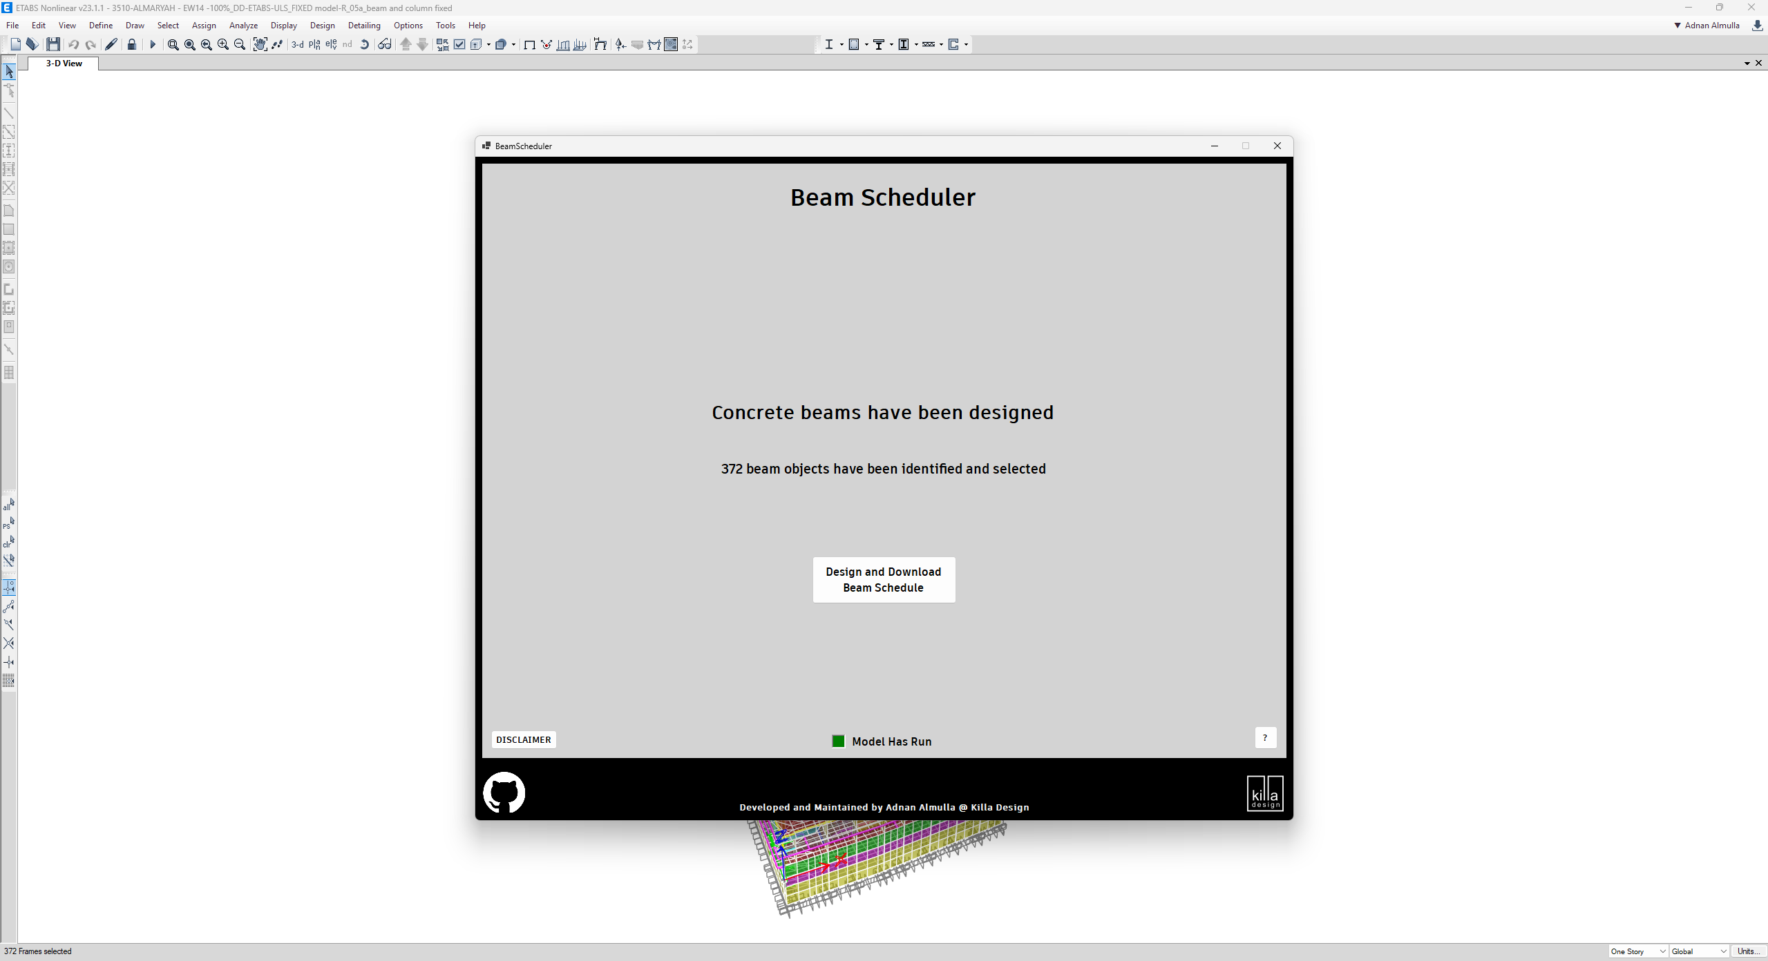Click the 3-D View pane dropdown arrow
This screenshot has width=1768, height=961.
pyautogui.click(x=1747, y=64)
